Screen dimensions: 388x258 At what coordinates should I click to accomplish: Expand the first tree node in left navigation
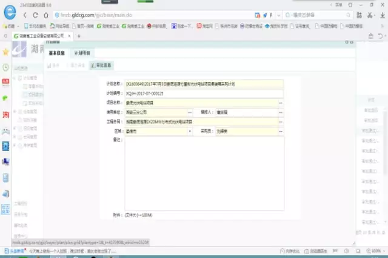coord(15,78)
